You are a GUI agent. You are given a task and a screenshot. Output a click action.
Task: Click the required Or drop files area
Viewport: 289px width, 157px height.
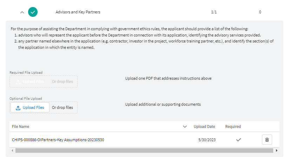(63, 81)
